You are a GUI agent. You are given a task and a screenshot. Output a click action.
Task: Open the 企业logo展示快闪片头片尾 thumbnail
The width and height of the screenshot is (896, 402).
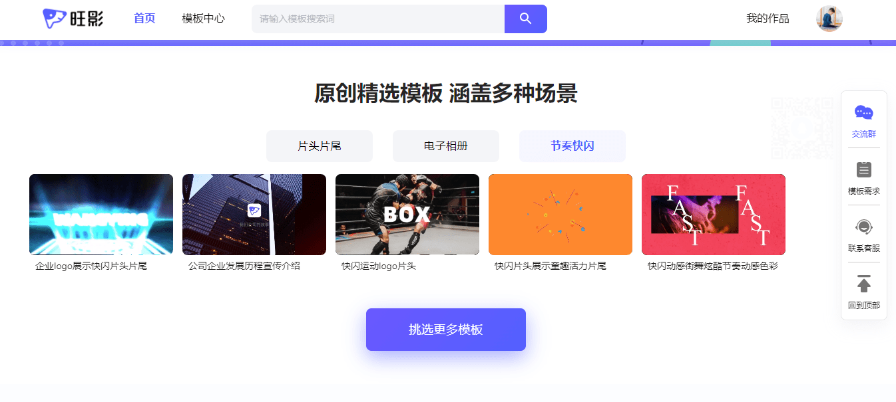(101, 215)
